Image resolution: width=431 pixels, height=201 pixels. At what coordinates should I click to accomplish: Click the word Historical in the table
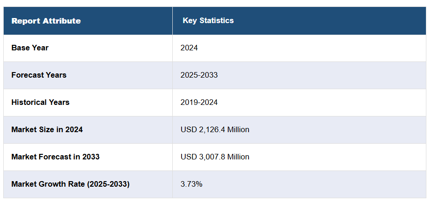click(29, 102)
